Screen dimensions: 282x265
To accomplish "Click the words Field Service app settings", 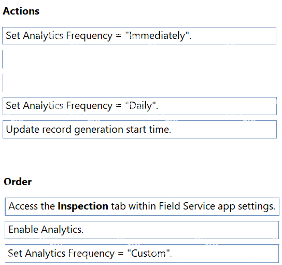I will coord(217,206).
